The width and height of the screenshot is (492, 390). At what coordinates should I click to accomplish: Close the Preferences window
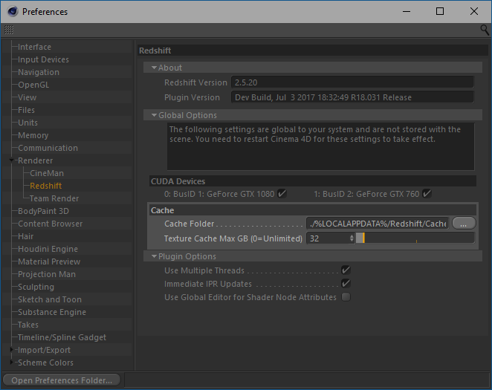coord(474,11)
